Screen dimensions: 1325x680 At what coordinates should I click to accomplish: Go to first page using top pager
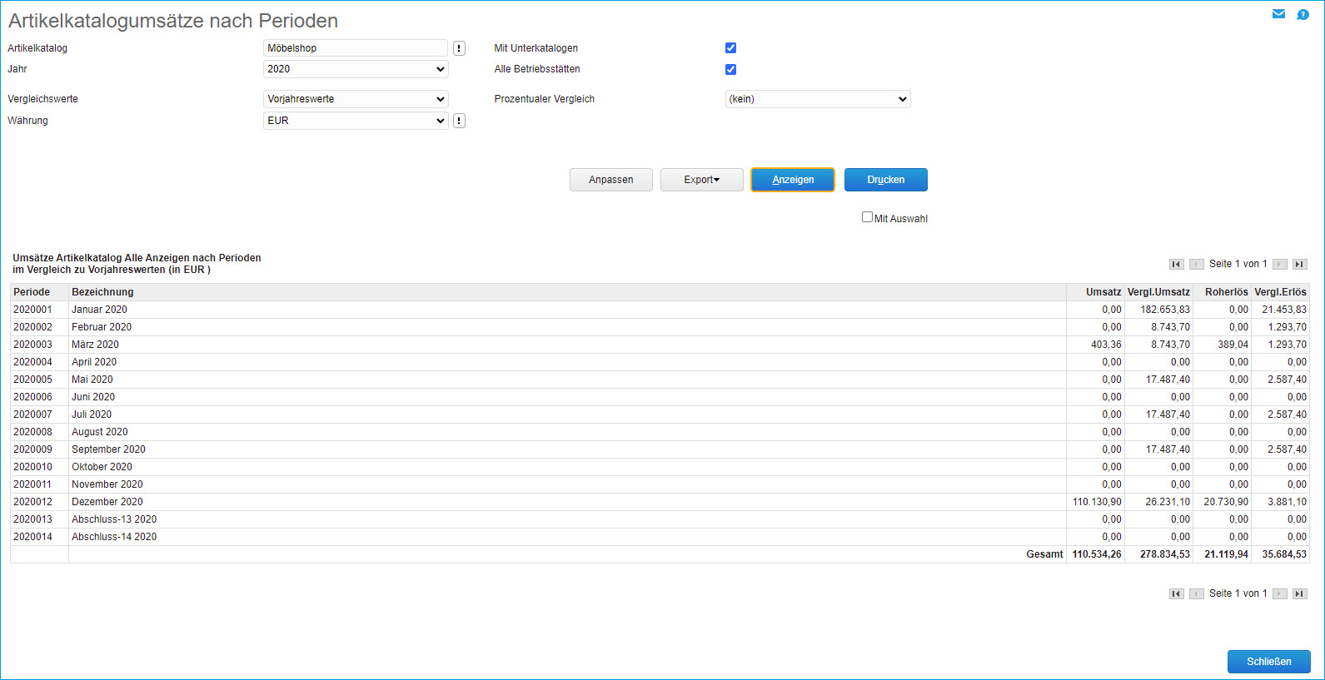pyautogui.click(x=1176, y=264)
